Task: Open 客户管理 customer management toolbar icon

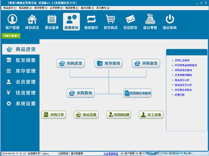Action: tap(13, 22)
